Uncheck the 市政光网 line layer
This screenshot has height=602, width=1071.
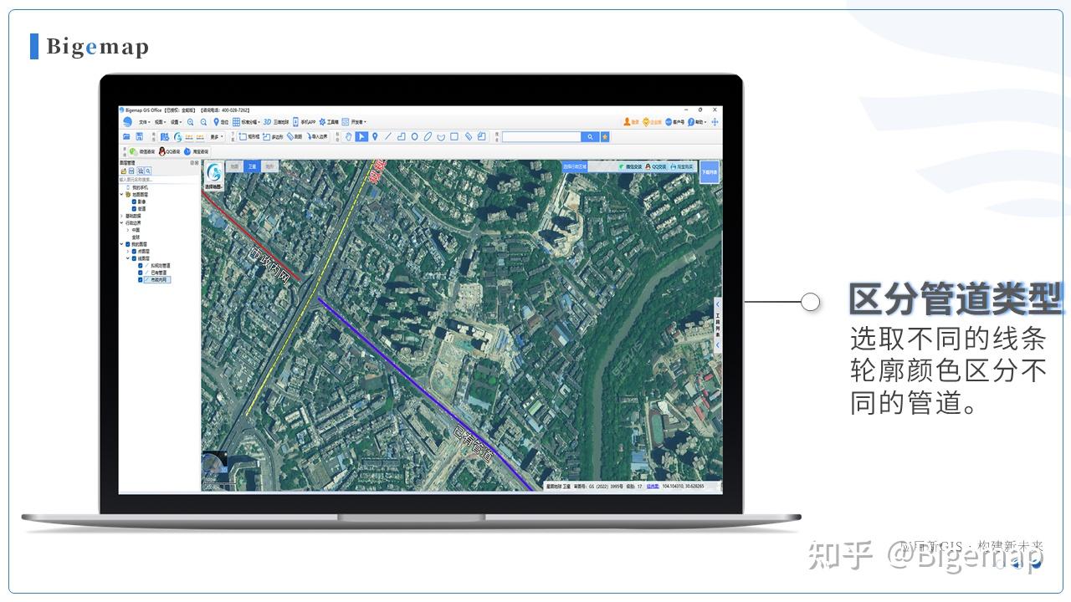tap(140, 278)
